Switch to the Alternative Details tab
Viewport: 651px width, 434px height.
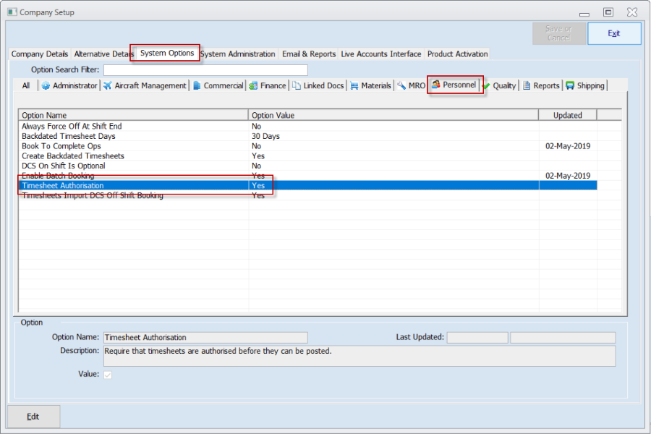coord(103,54)
